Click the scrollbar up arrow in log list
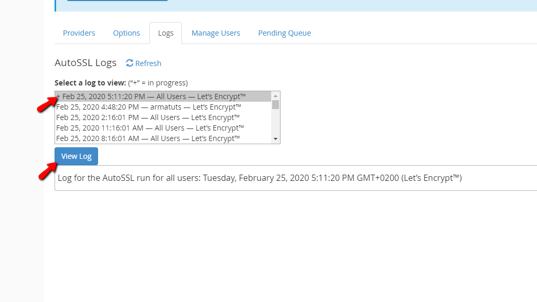The height and width of the screenshot is (302, 537). (276, 95)
